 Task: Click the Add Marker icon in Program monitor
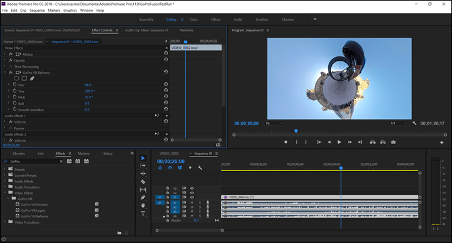285,142
